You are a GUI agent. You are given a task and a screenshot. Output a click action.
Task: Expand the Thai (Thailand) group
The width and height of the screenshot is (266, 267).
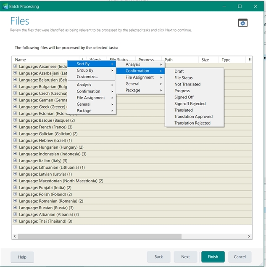[15, 221]
